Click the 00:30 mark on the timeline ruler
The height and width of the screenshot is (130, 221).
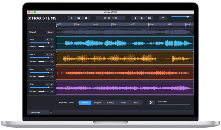pyautogui.click(x=77, y=24)
